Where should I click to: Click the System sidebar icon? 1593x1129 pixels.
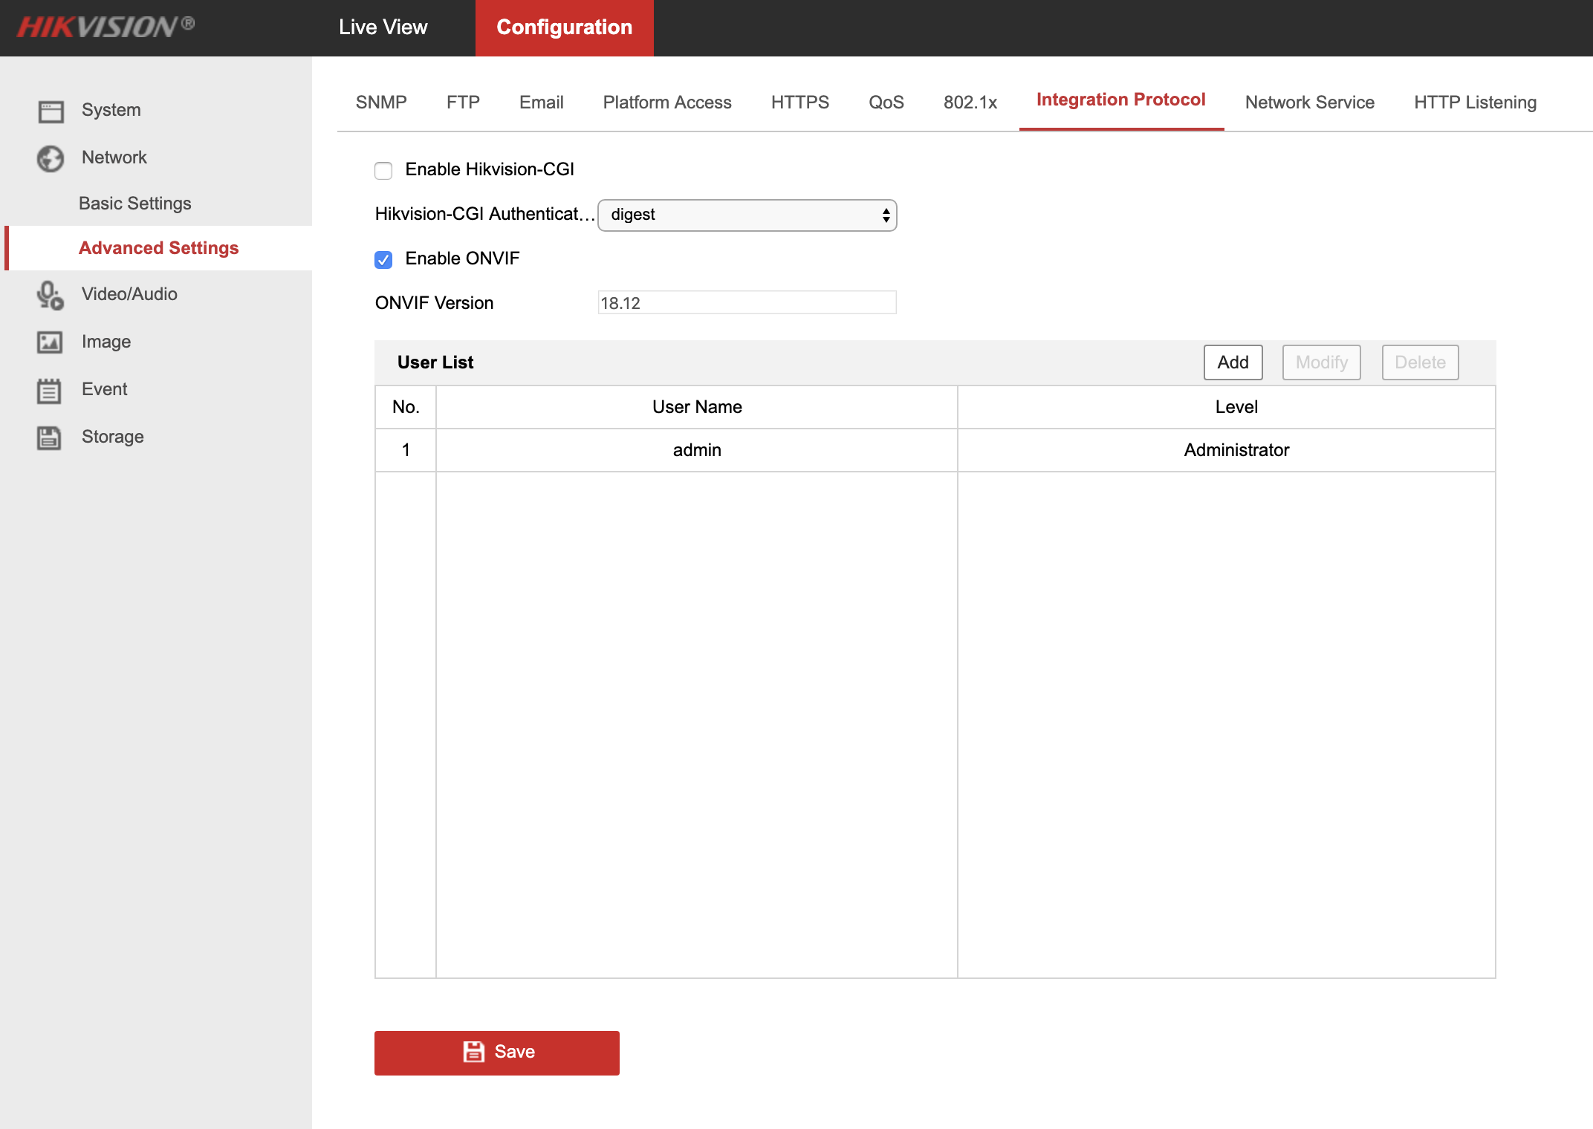point(51,111)
